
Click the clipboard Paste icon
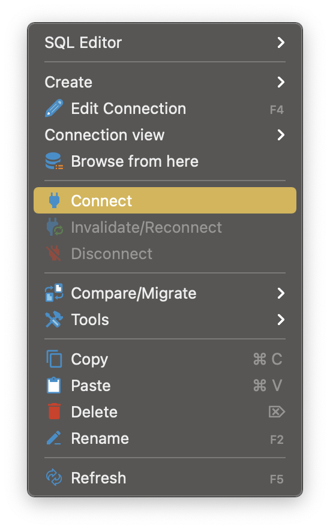pyautogui.click(x=54, y=385)
